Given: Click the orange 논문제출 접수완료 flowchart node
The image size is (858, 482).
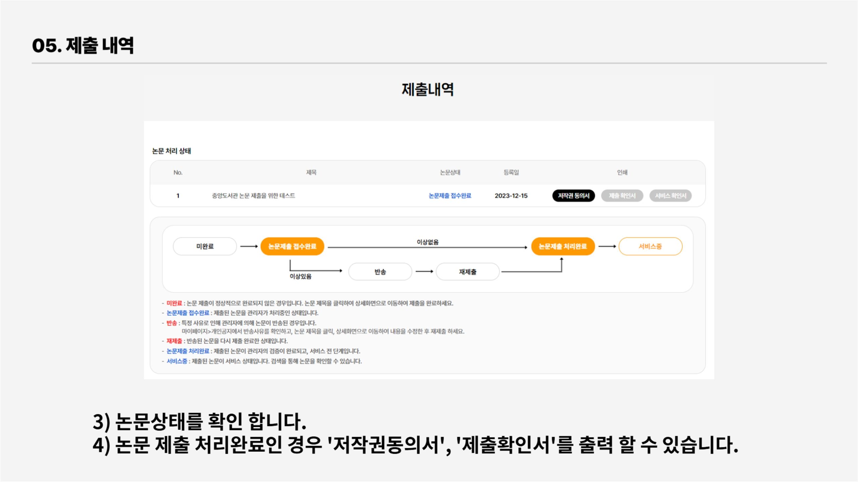Looking at the screenshot, I should pos(292,246).
